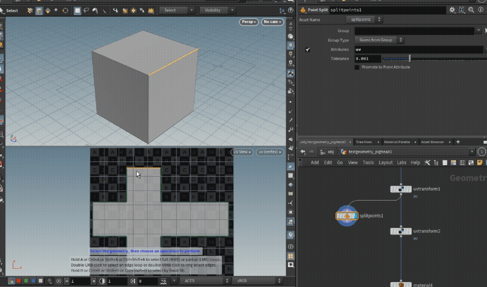Image resolution: width=487 pixels, height=287 pixels.
Task: Open the parameter gear settings menu
Action: 452,9
